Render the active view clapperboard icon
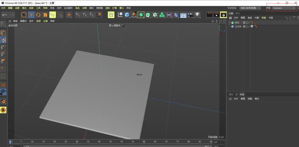The width and height of the screenshot is (299, 147). pyautogui.click(x=209, y=15)
